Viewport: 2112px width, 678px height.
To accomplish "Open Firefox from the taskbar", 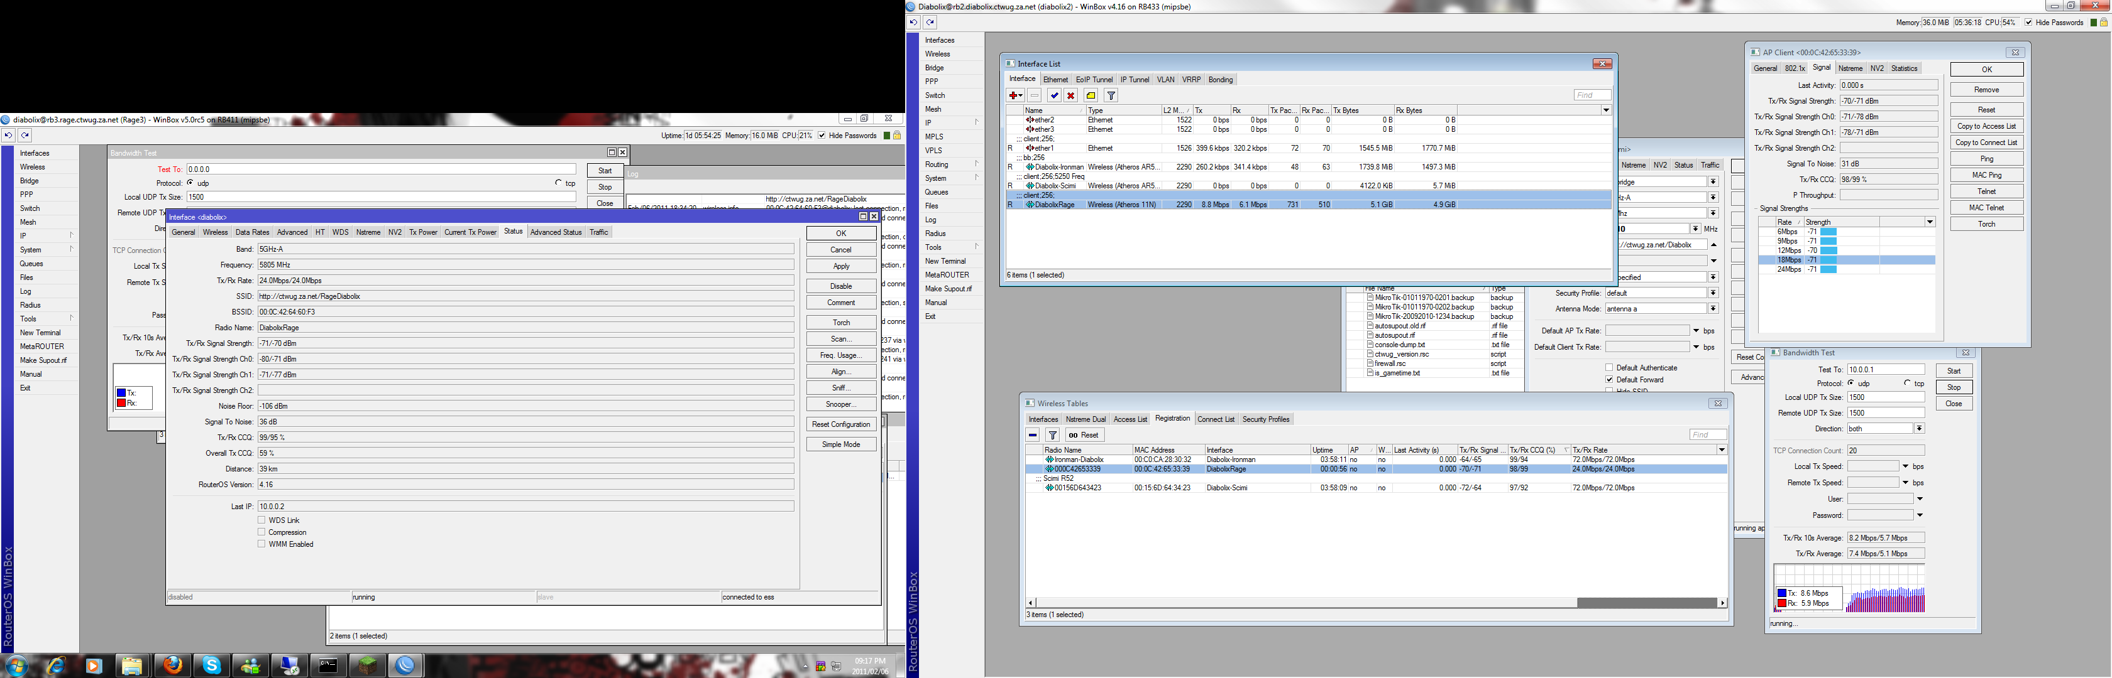I will 173,665.
